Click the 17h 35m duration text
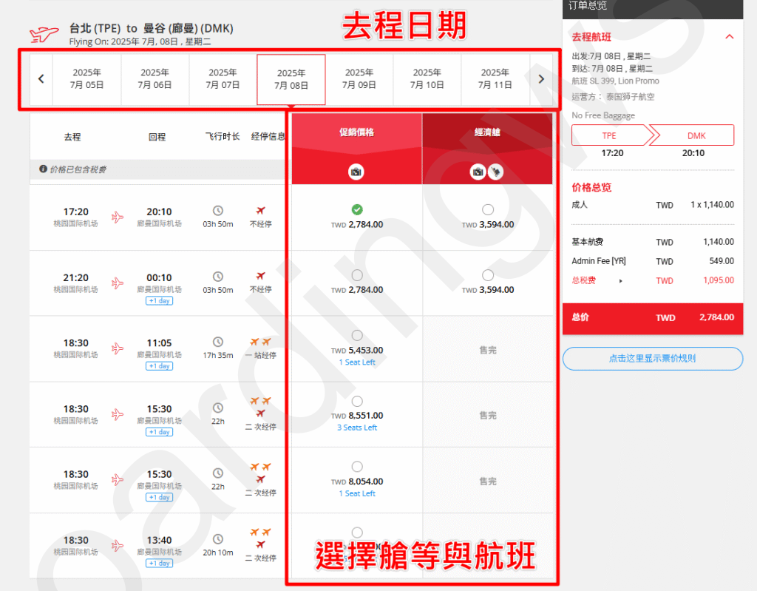757x591 pixels. coord(218,355)
